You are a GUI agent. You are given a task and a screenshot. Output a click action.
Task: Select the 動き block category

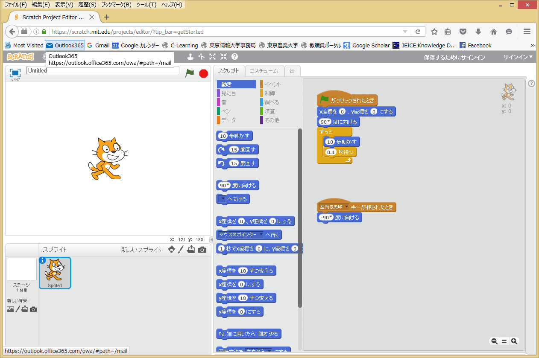(236, 84)
